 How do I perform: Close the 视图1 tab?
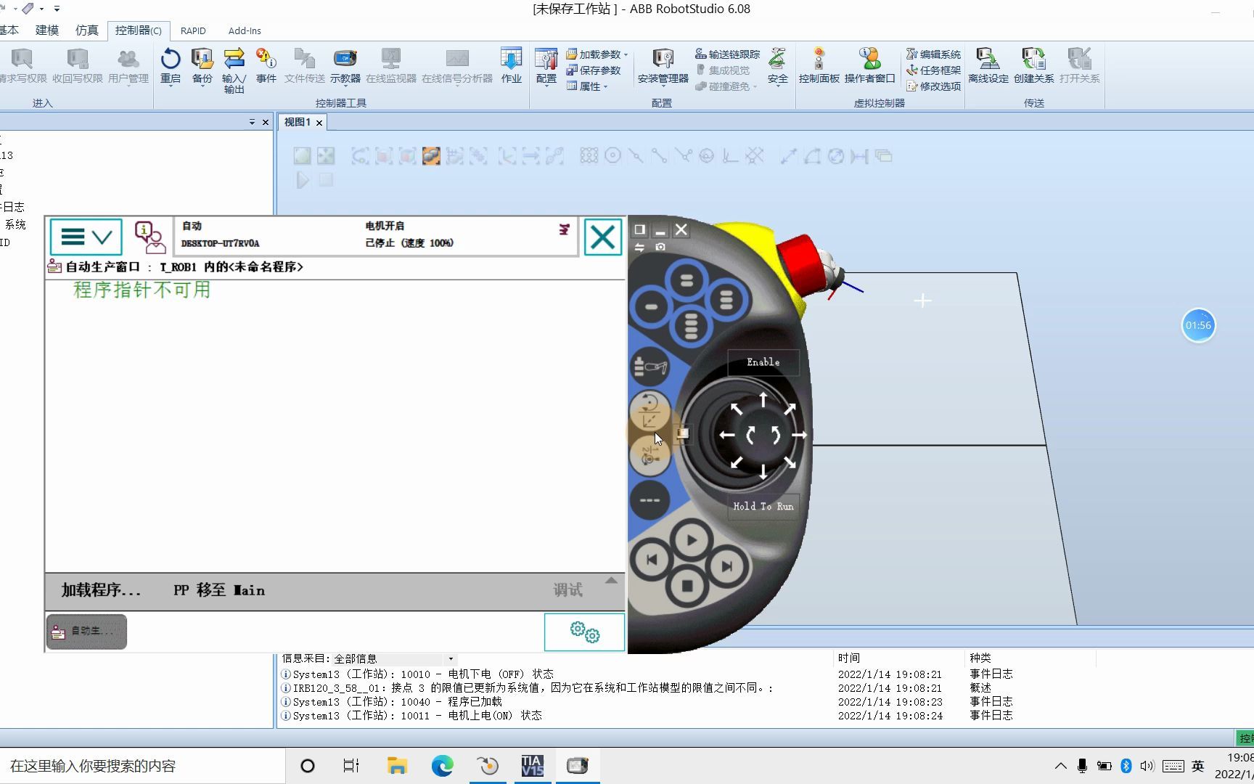tap(319, 123)
